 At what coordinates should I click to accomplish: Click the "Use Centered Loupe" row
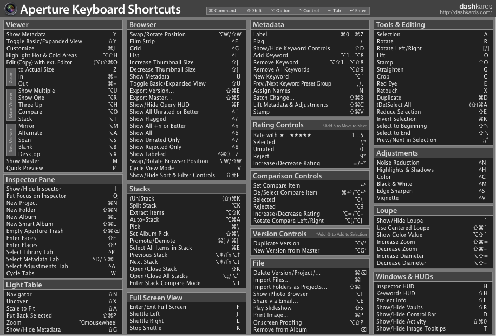[x=432, y=228]
